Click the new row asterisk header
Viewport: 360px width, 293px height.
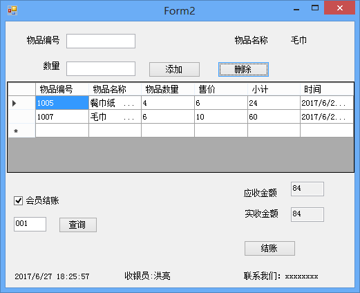click(x=21, y=131)
